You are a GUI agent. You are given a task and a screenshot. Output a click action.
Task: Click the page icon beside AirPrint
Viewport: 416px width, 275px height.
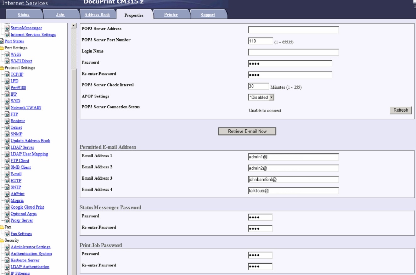pyautogui.click(x=7, y=194)
